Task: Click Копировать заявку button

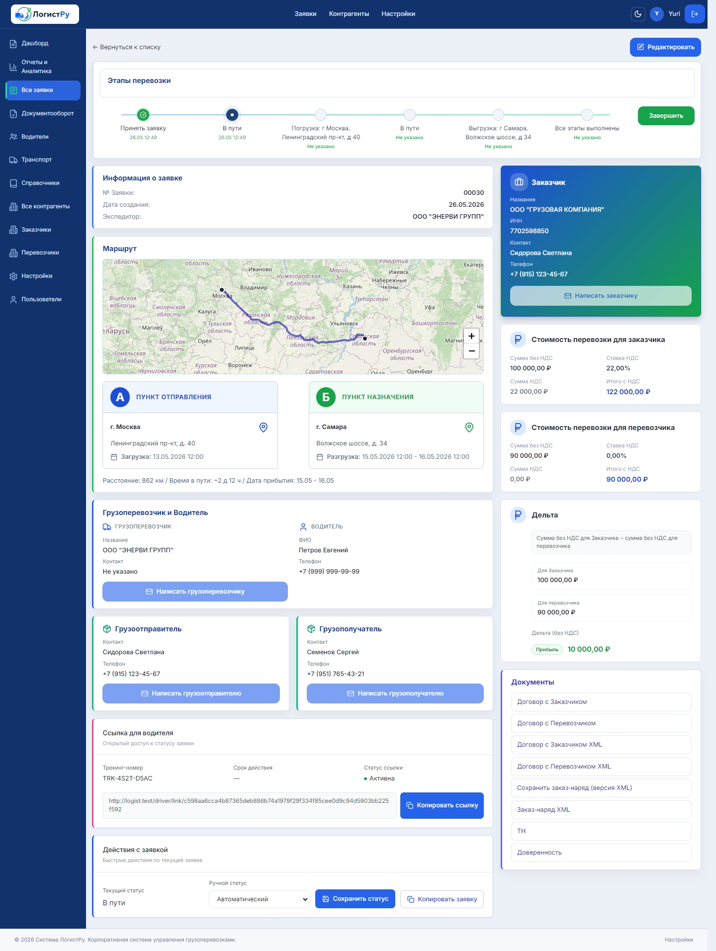Action: click(x=442, y=899)
